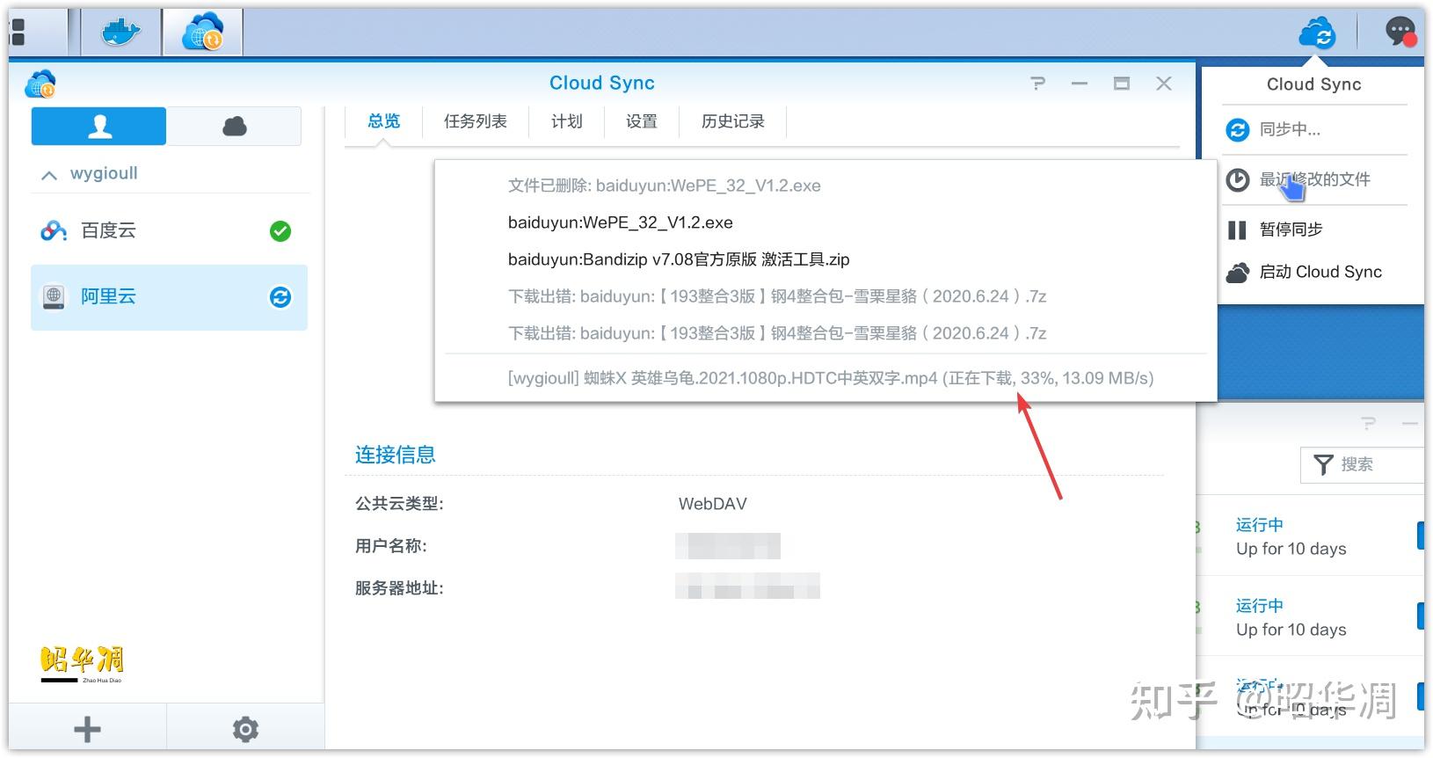The width and height of the screenshot is (1433, 758).
Task: Select the Bandizip v7.08 zip file entry
Action: (x=679, y=259)
